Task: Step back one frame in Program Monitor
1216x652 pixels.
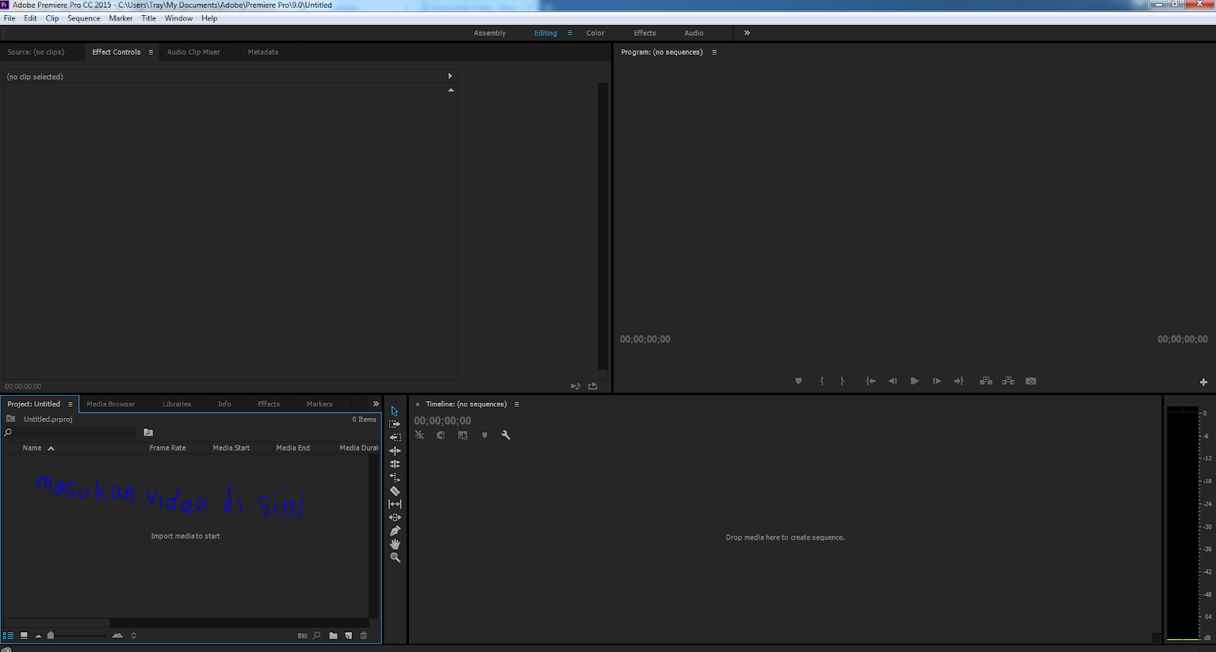Action: (893, 381)
